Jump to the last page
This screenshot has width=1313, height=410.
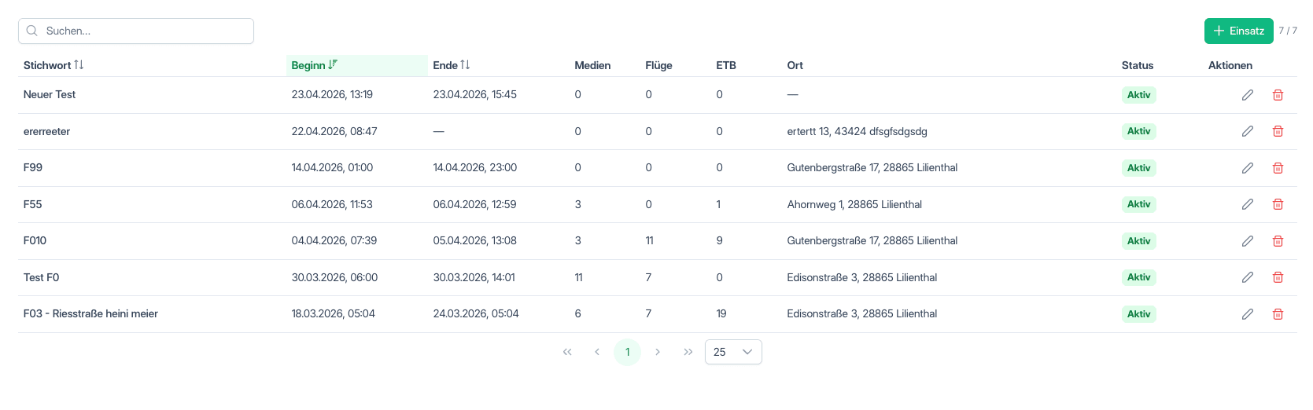coord(688,352)
